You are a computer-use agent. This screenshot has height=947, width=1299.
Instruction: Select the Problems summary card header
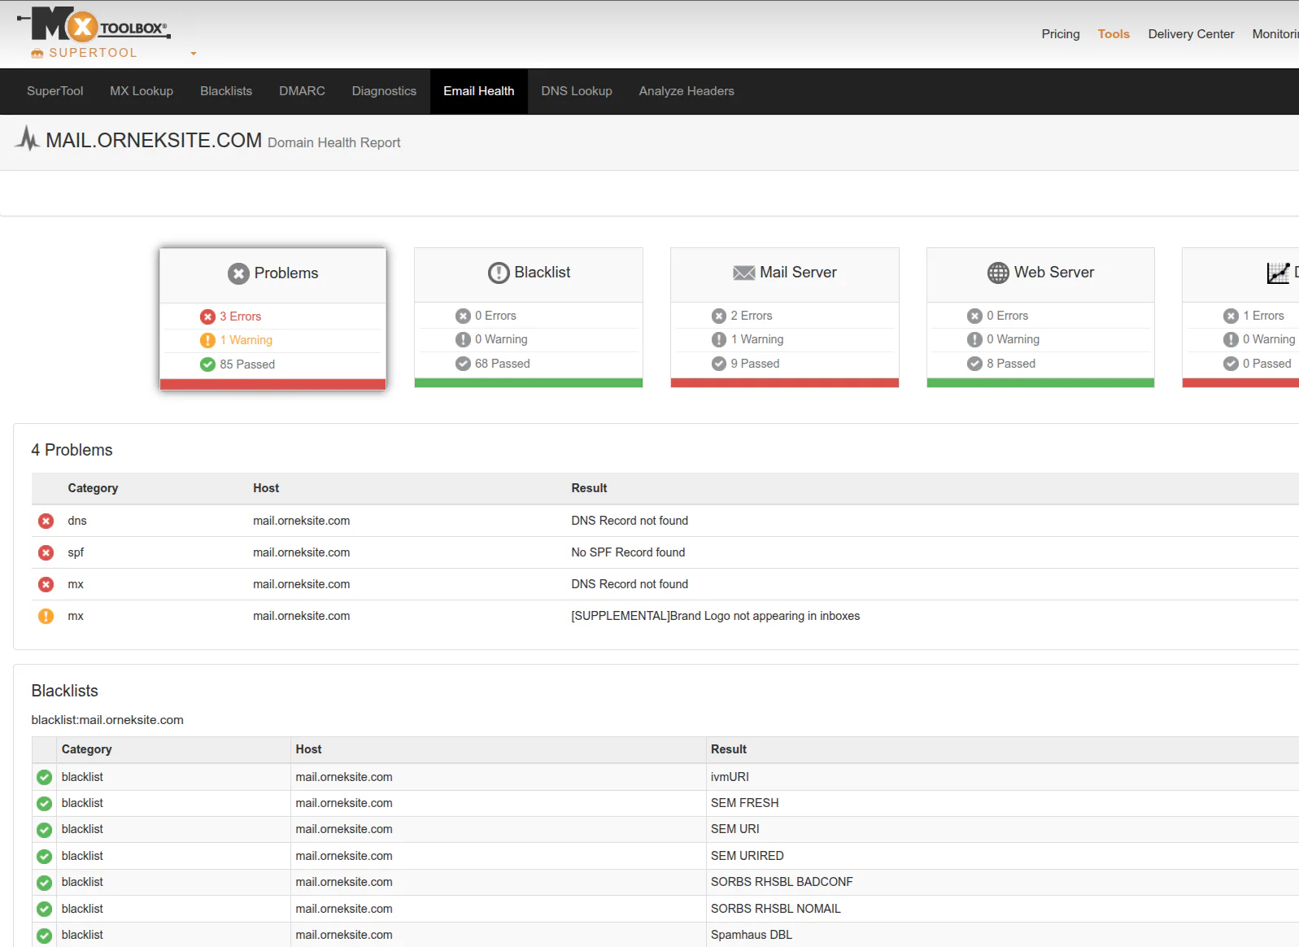[273, 274]
